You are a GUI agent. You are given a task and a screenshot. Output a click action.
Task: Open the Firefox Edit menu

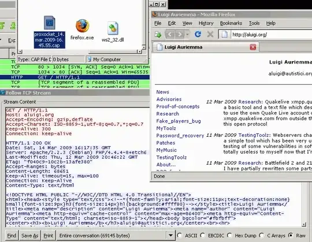point(172,23)
